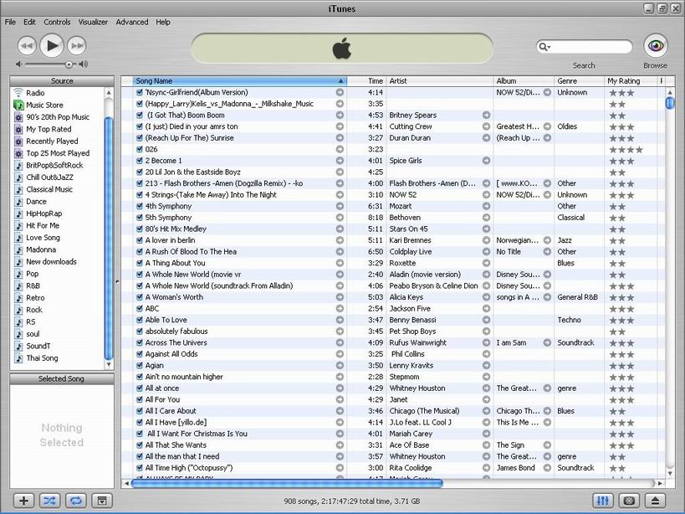
Task: Open Radio in the Source list
Action: click(35, 93)
